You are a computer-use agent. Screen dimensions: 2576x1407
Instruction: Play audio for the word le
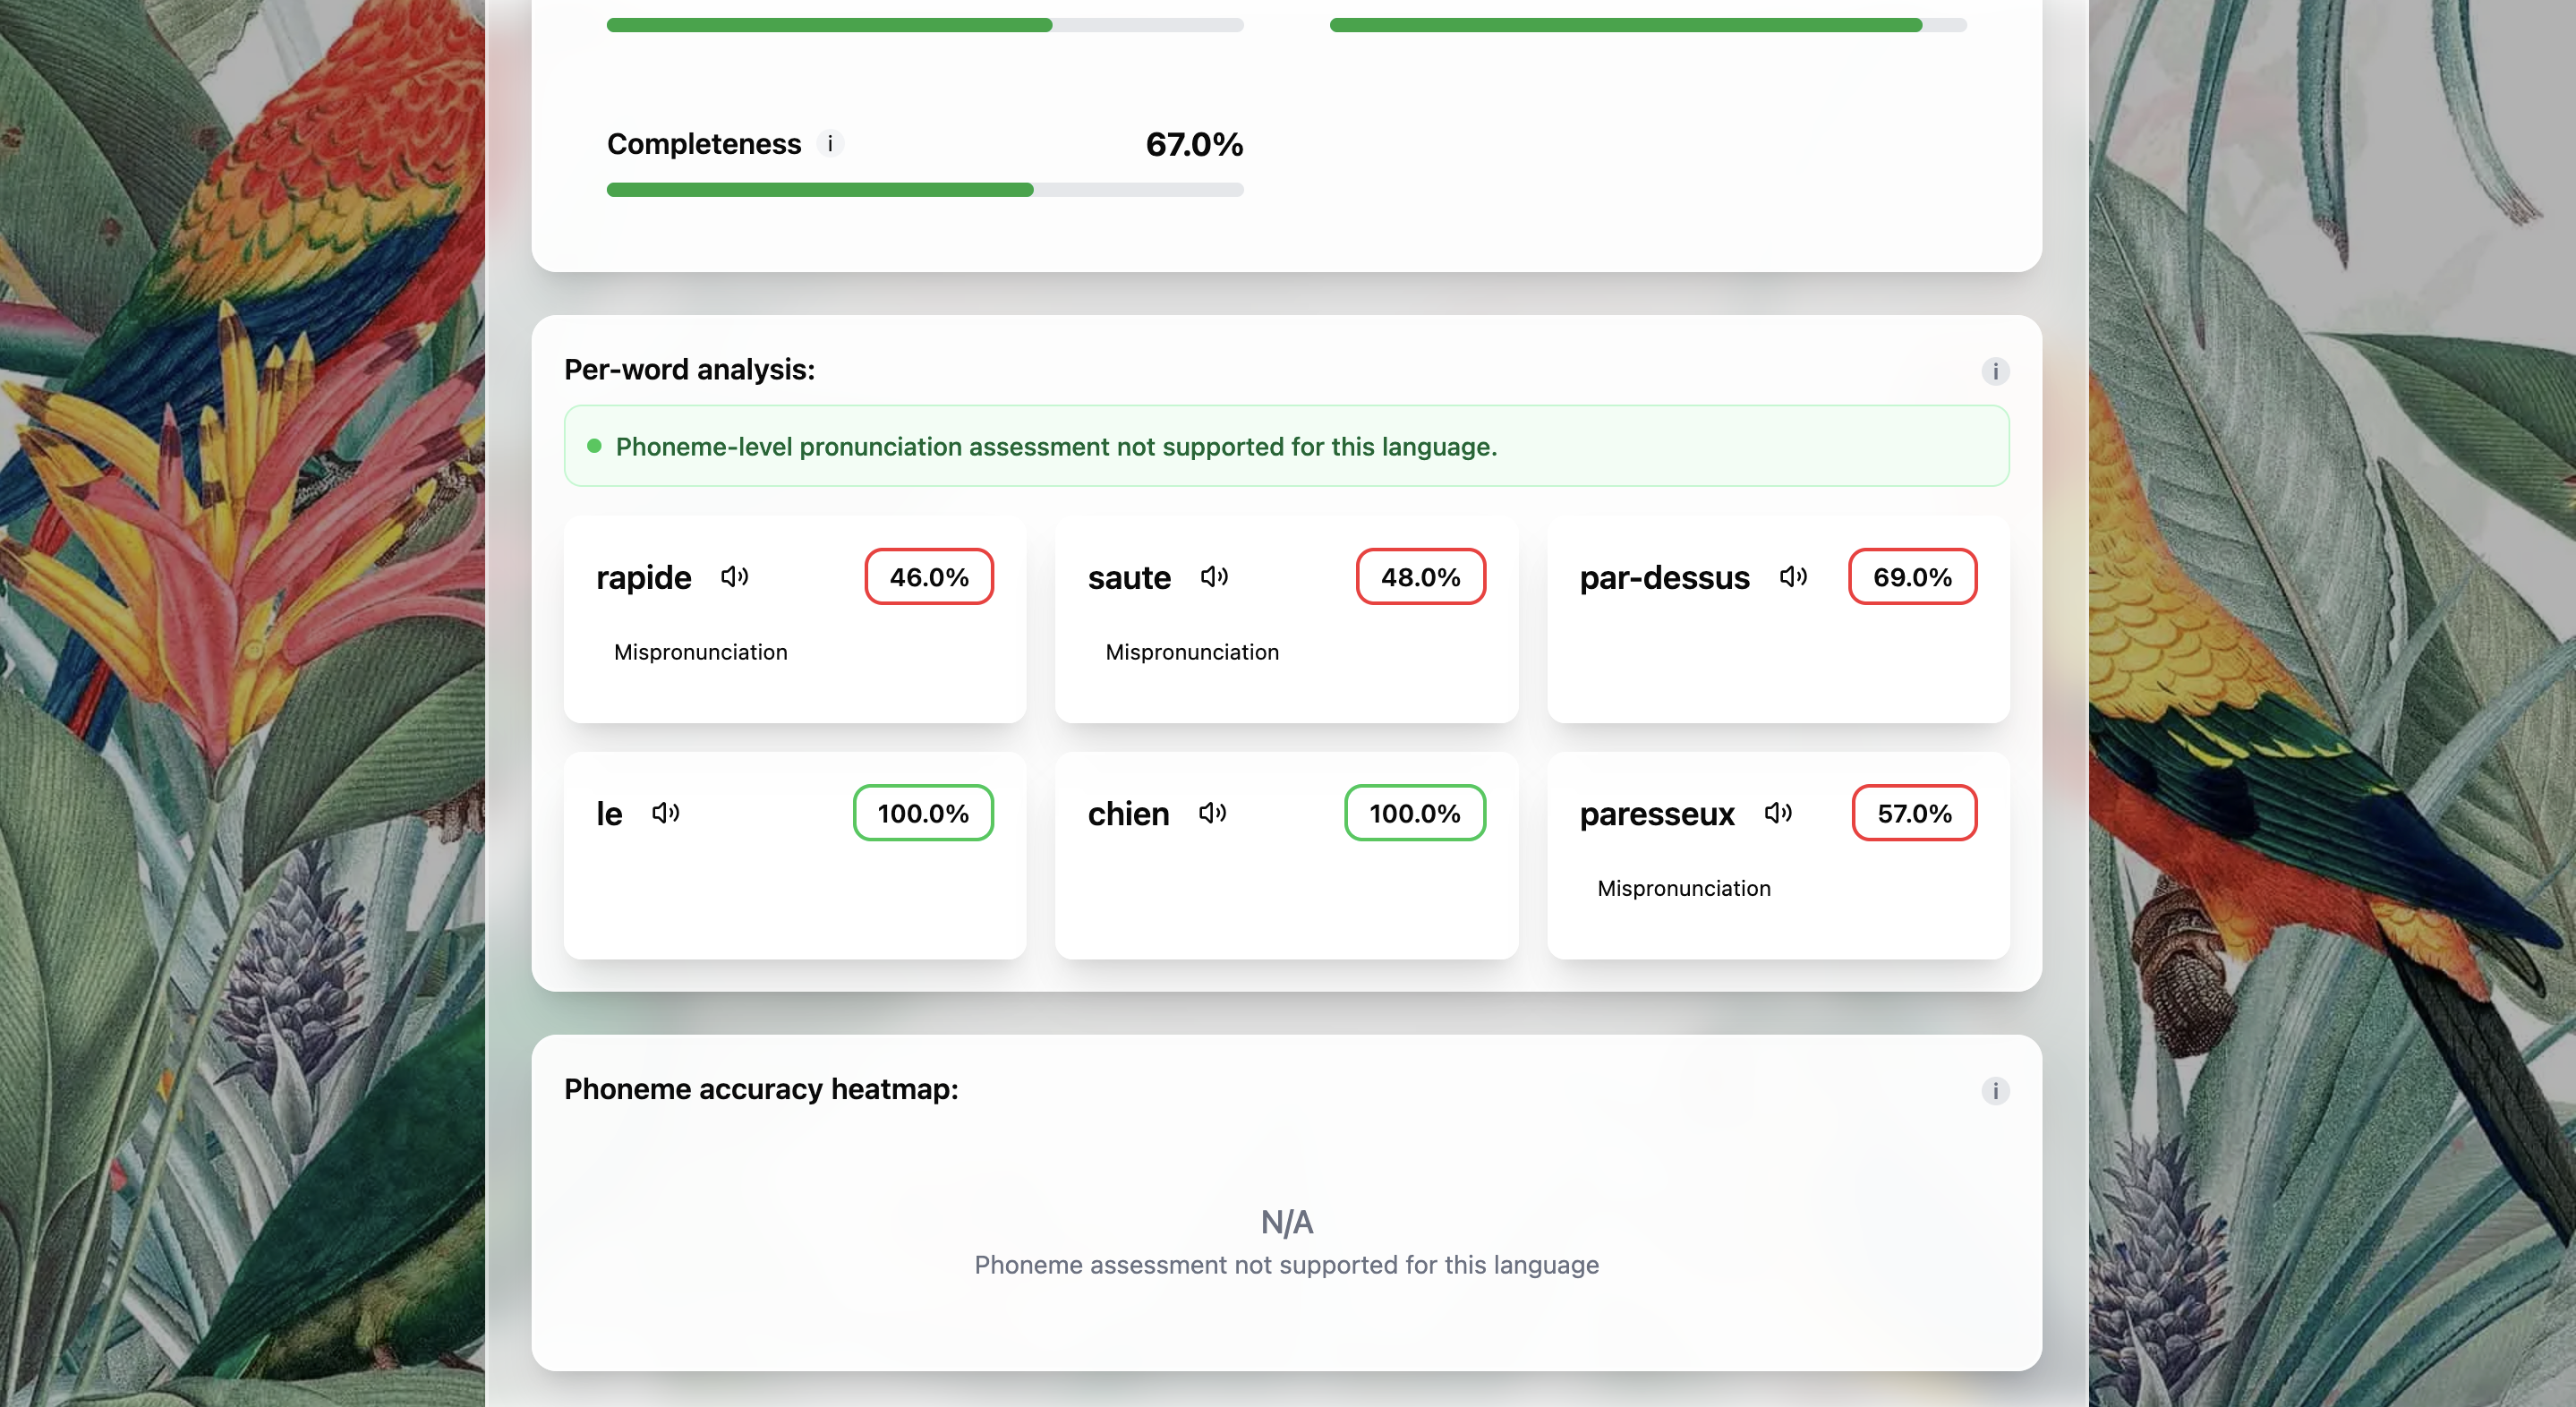pos(665,813)
